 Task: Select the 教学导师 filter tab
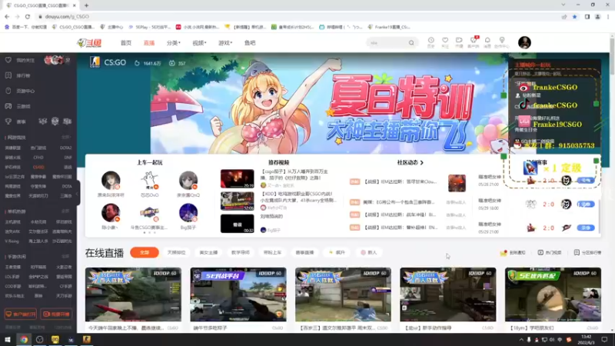(x=241, y=253)
